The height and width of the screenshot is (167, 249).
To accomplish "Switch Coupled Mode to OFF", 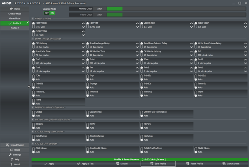I will coord(46,13).
